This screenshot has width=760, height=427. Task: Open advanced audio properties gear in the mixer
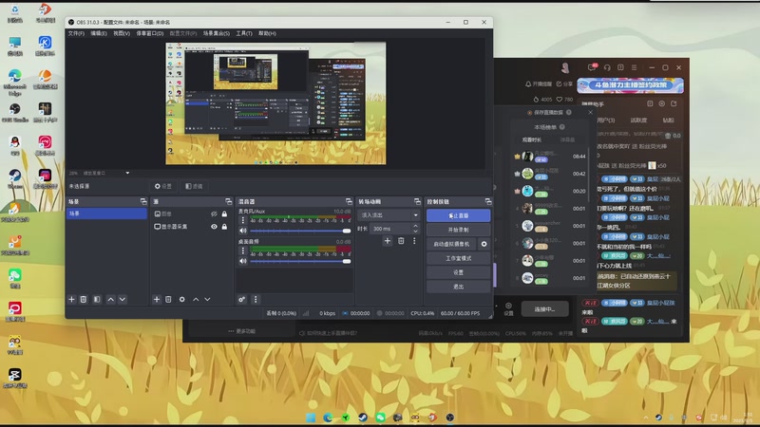pyautogui.click(x=242, y=299)
